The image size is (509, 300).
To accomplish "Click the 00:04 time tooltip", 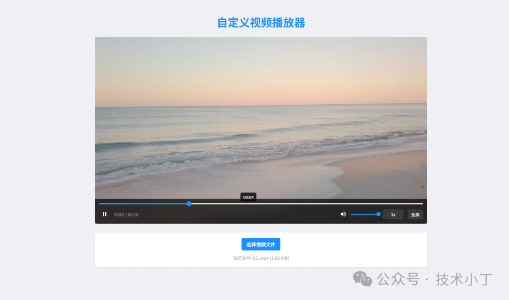I will [248, 197].
